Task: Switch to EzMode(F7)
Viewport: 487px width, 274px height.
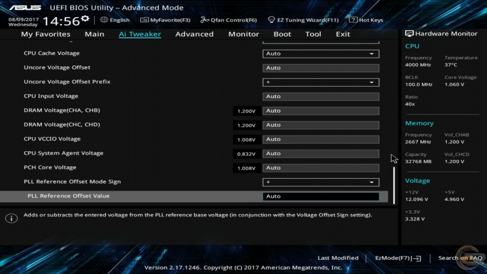Action: pos(398,258)
